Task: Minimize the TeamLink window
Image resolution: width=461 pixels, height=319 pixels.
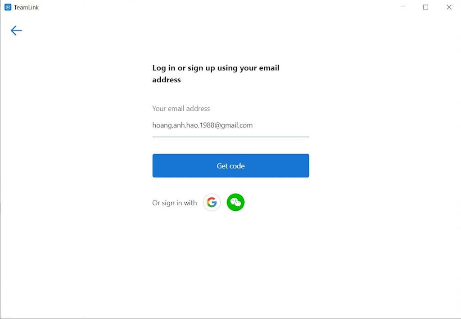Action: (x=402, y=7)
